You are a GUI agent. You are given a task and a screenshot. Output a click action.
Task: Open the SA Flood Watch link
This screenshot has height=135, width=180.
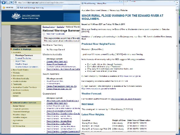(53, 84)
